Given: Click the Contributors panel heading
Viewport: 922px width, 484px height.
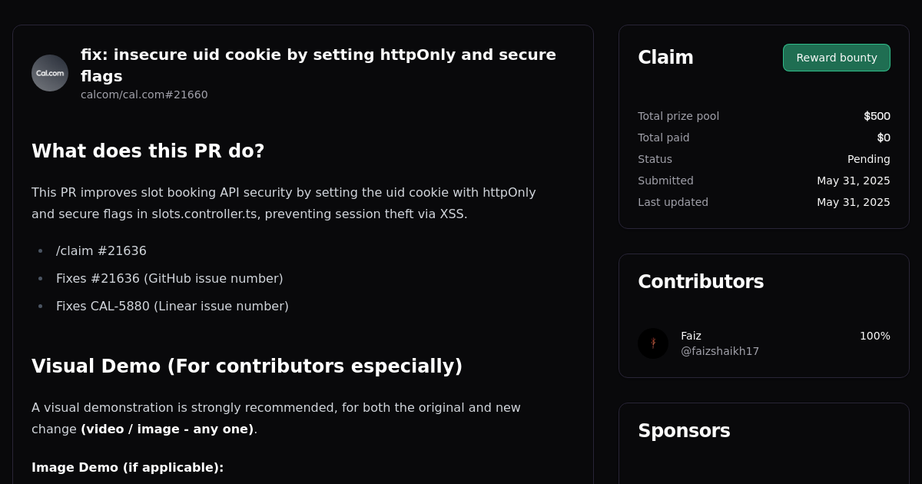Looking at the screenshot, I should point(701,282).
